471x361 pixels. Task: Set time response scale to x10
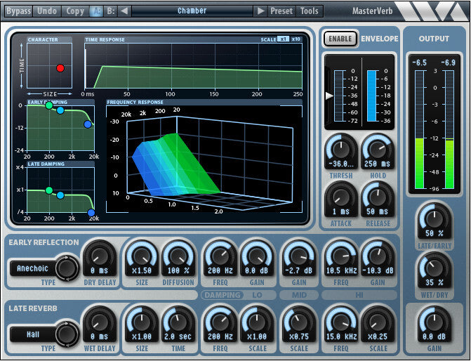pos(296,40)
